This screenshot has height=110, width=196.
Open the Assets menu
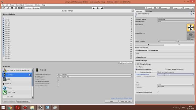point(12,5)
